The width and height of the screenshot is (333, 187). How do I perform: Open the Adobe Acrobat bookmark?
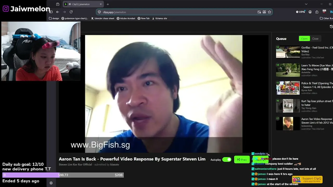coord(126,18)
